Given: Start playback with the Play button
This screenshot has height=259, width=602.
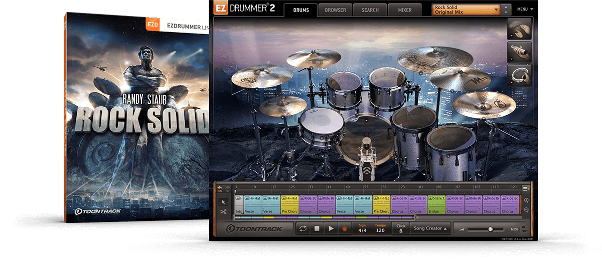Looking at the screenshot, I should click(x=330, y=228).
